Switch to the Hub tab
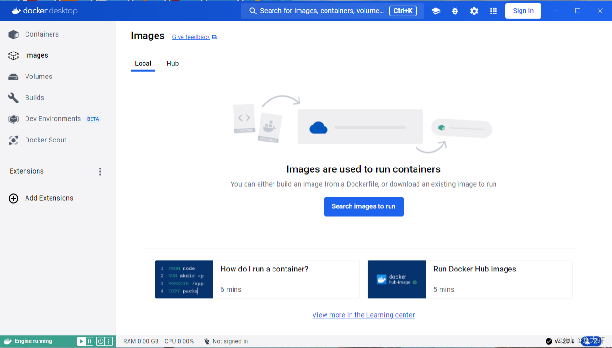Image resolution: width=612 pixels, height=348 pixels. 173,64
